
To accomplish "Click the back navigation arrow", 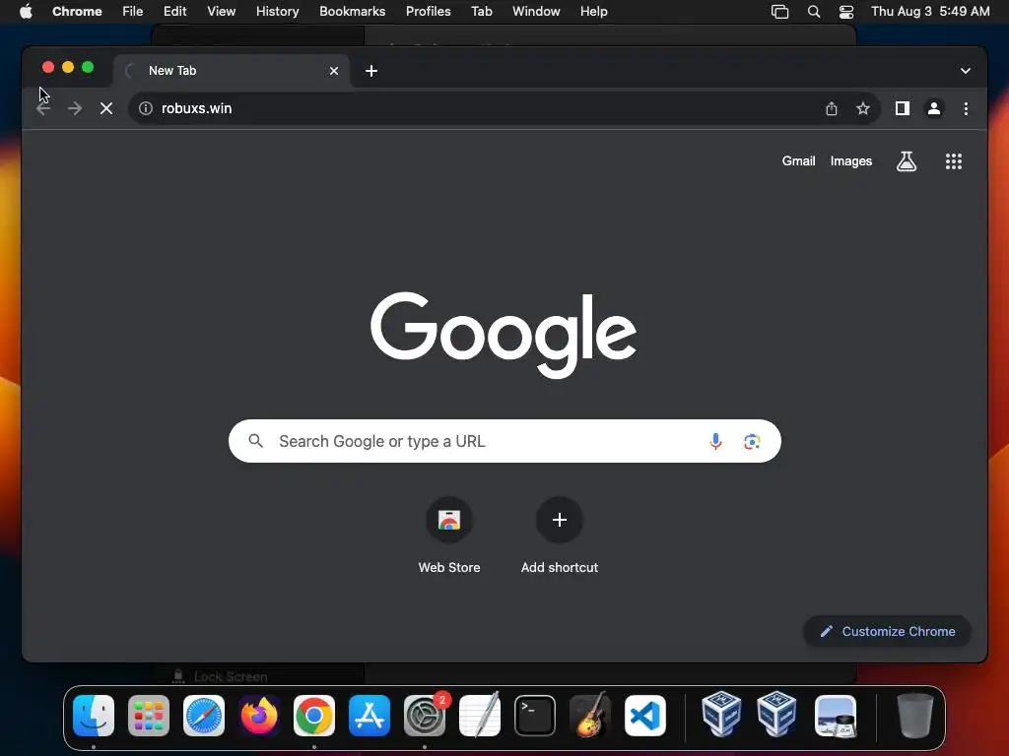I will [43, 108].
